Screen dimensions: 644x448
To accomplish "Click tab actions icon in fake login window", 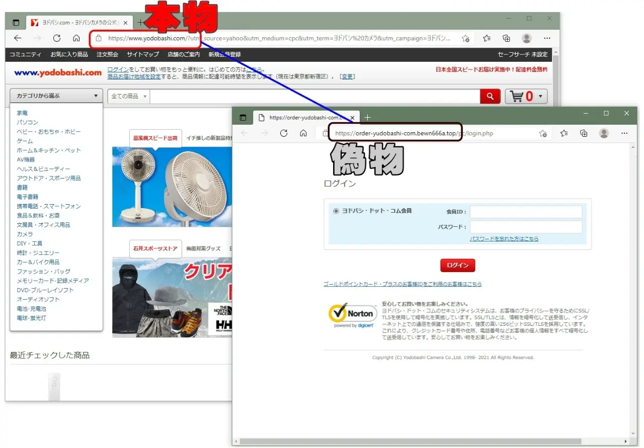I will coord(243,118).
